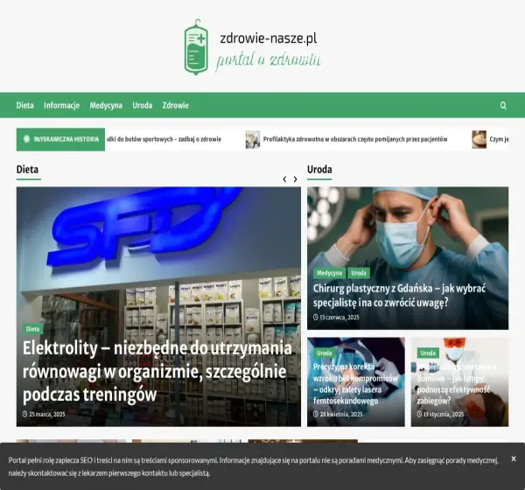Click the site title zdrowie-nasze.pl
This screenshot has height=490, width=525.
coord(269,38)
